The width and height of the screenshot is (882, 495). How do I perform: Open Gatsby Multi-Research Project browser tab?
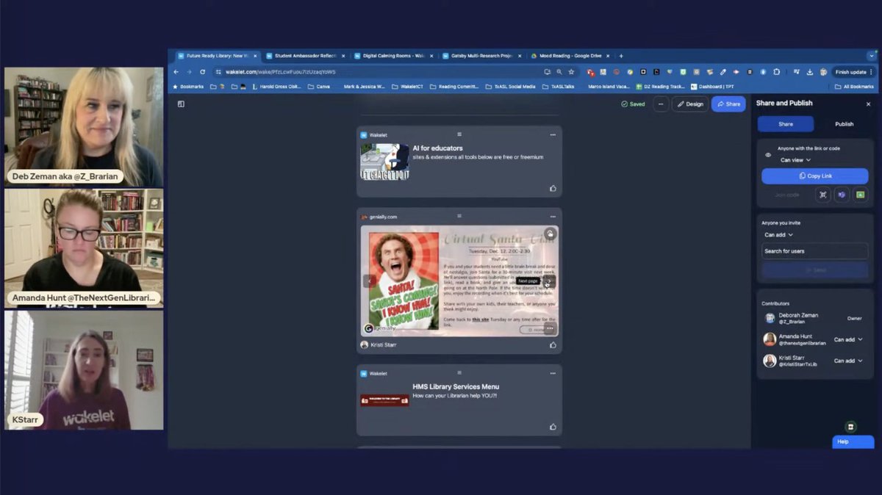tap(481, 56)
